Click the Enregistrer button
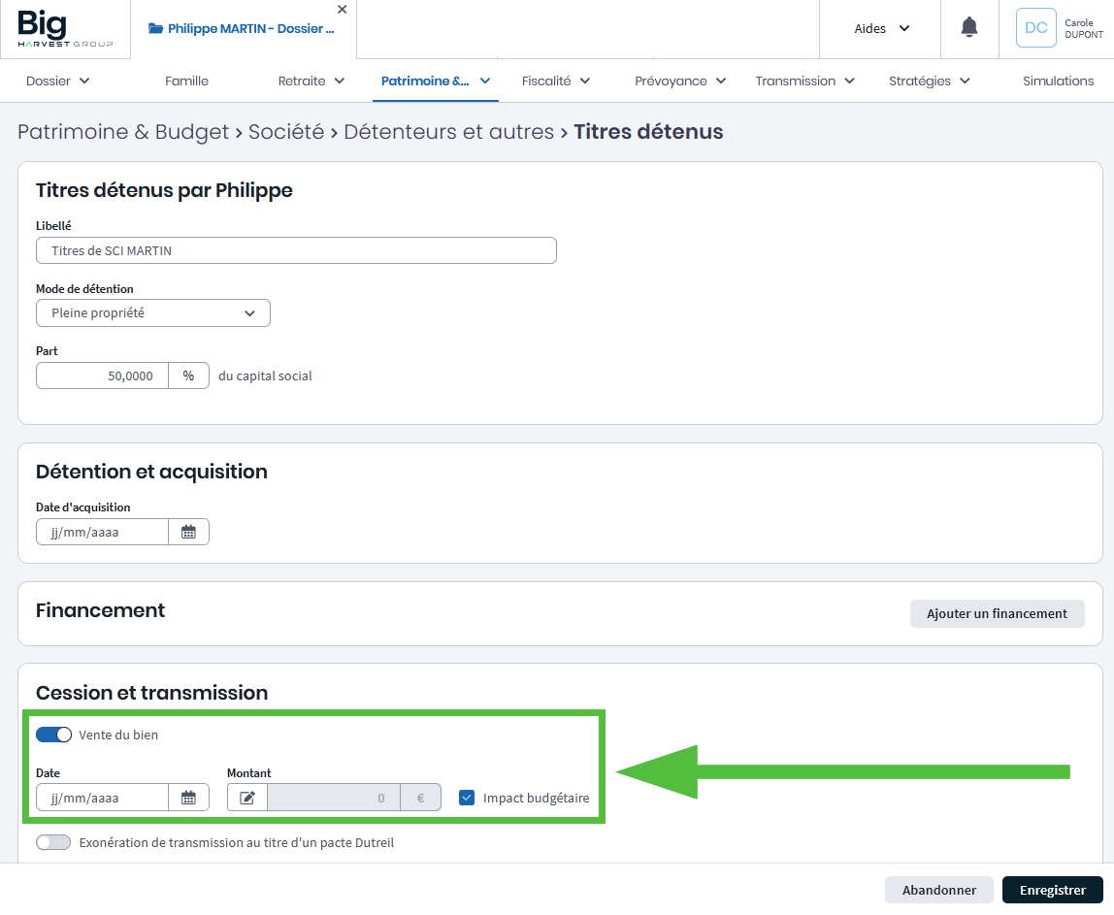This screenshot has width=1114, height=915. [1052, 890]
